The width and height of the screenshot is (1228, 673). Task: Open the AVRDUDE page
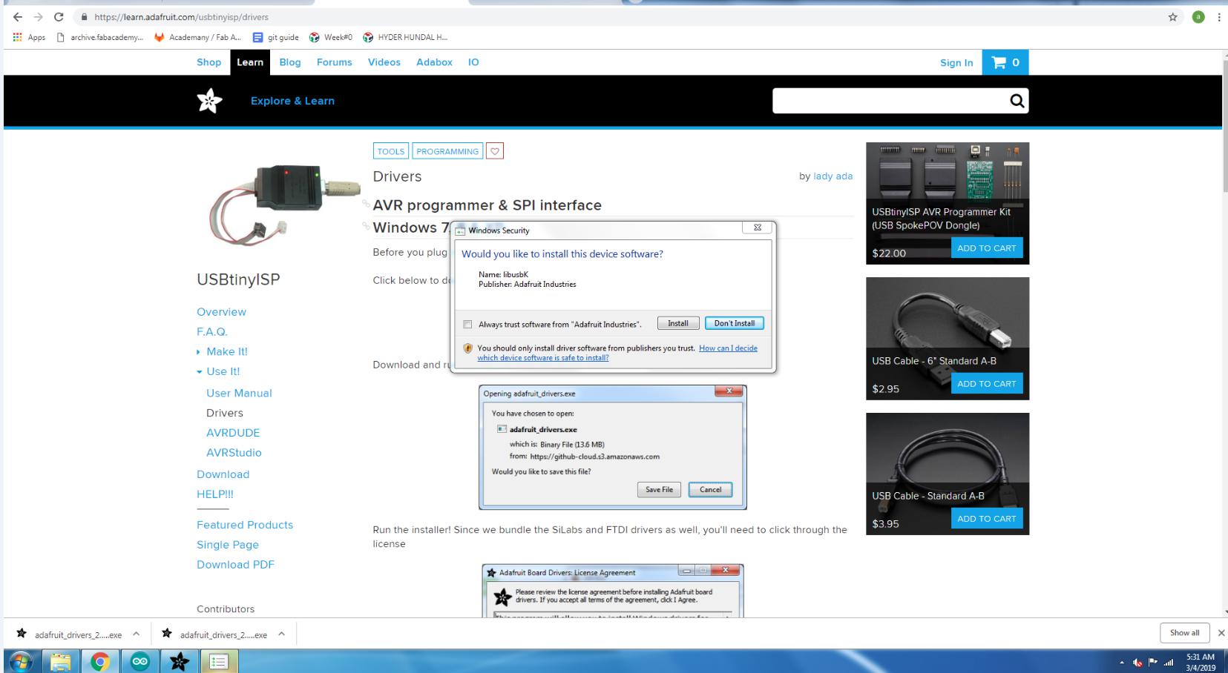click(233, 433)
